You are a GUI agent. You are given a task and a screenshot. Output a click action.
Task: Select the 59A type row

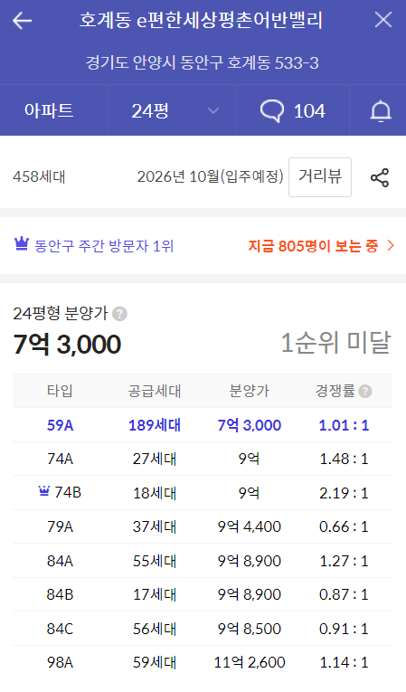pos(203,425)
